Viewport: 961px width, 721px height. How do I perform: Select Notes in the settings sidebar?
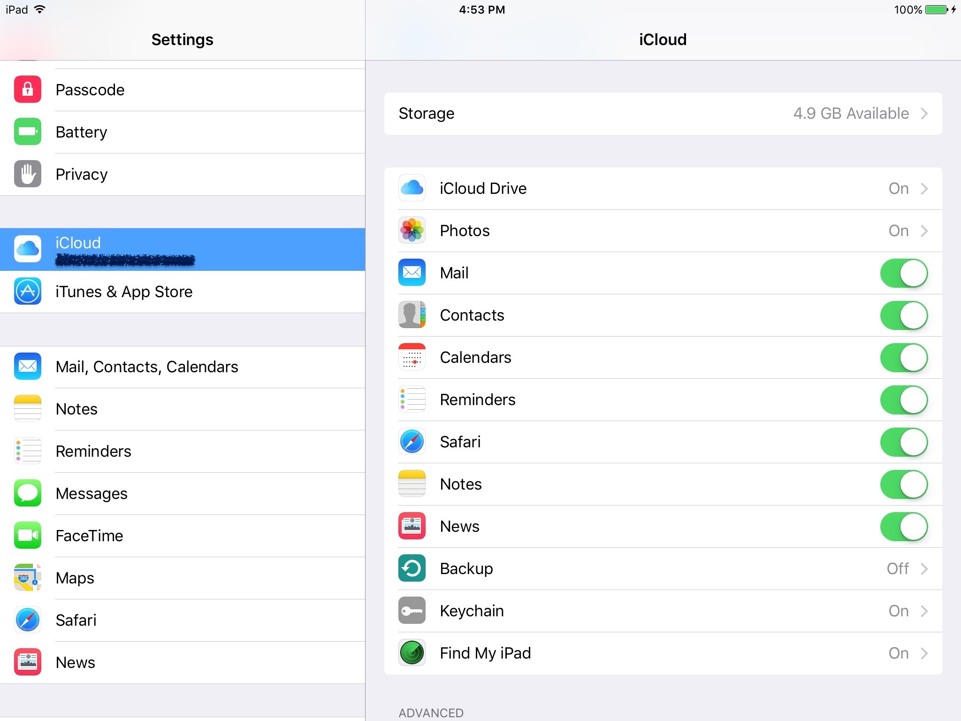pos(76,409)
